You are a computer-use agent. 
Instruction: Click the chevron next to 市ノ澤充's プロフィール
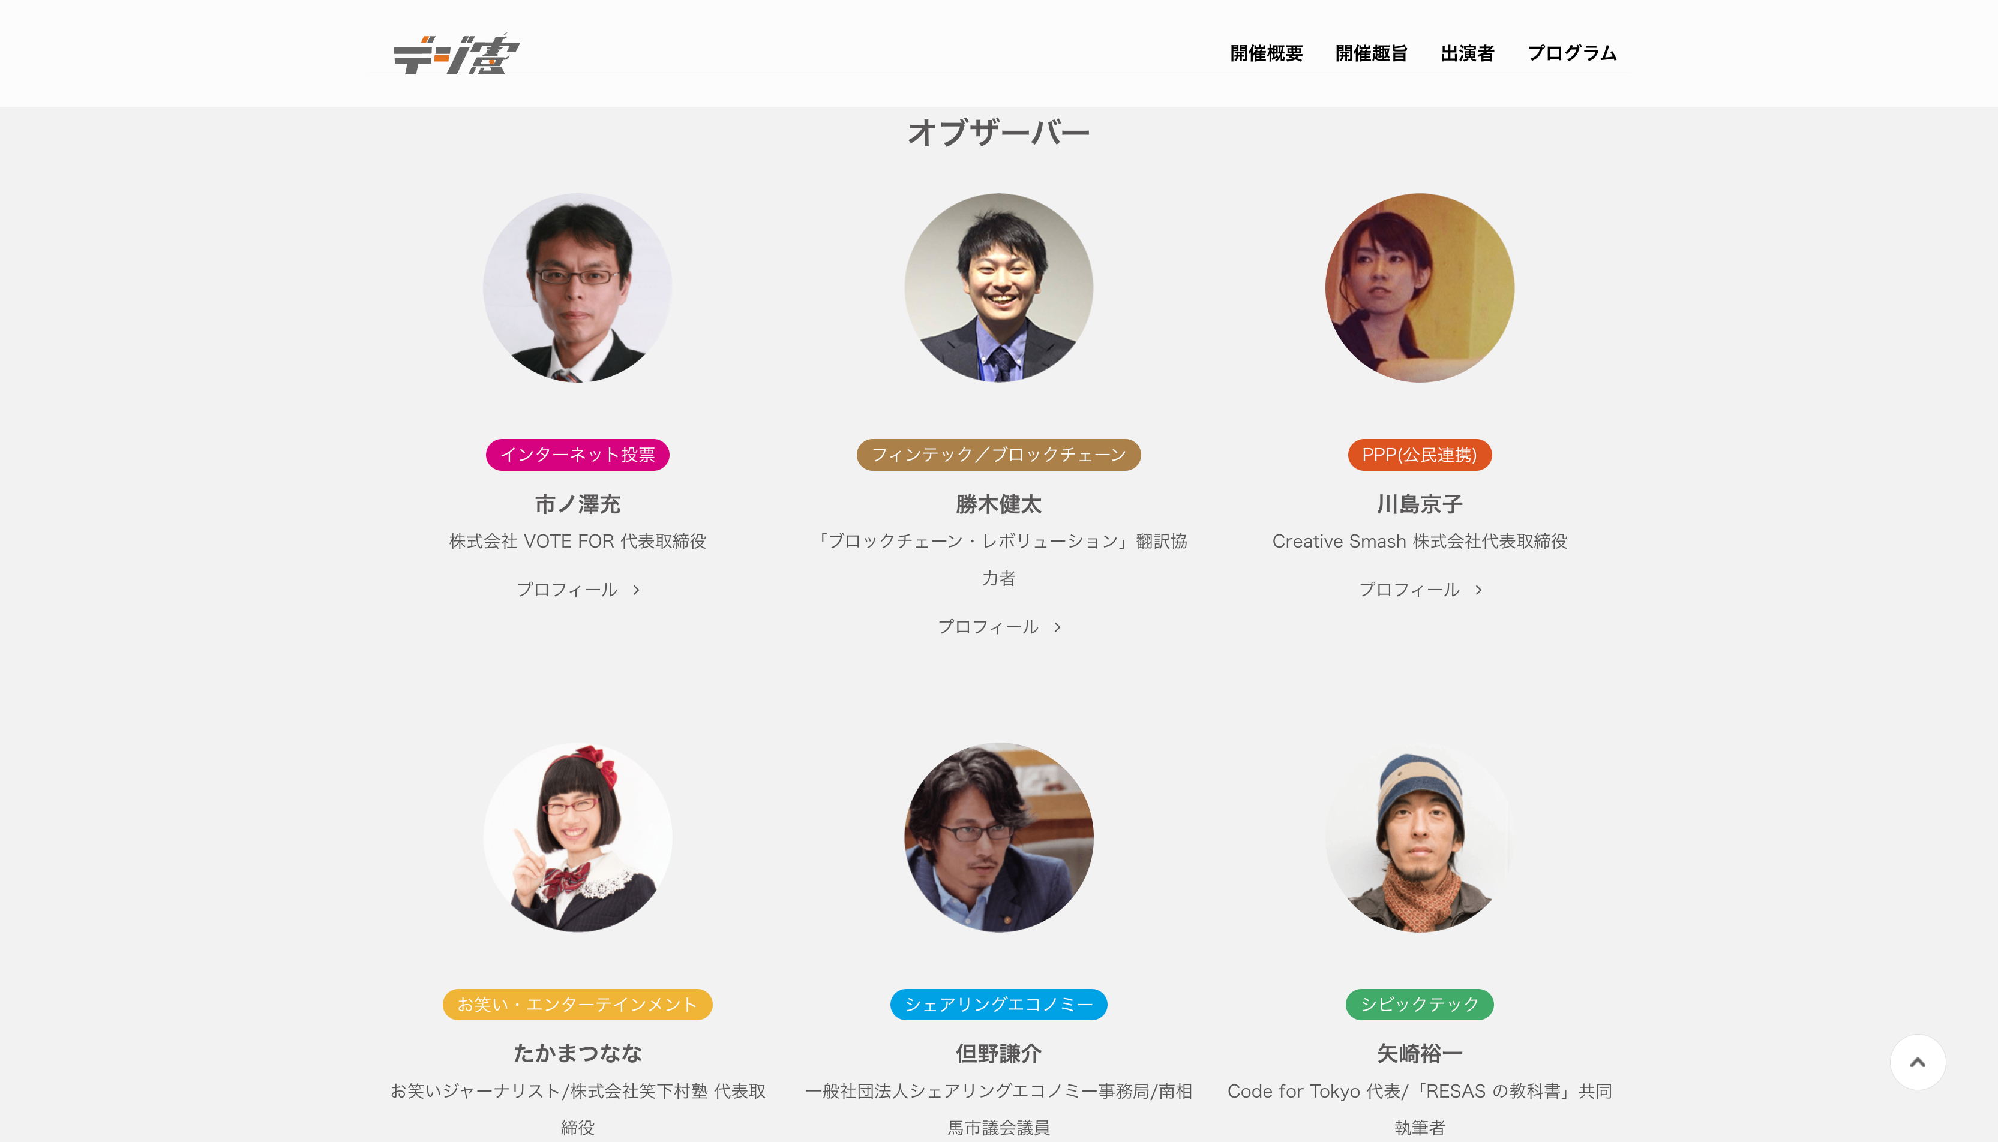[x=636, y=590]
